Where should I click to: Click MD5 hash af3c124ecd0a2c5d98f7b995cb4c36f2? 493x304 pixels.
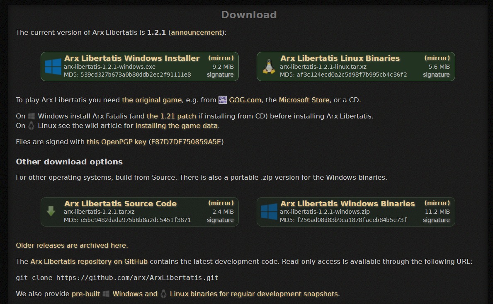pyautogui.click(x=352, y=75)
